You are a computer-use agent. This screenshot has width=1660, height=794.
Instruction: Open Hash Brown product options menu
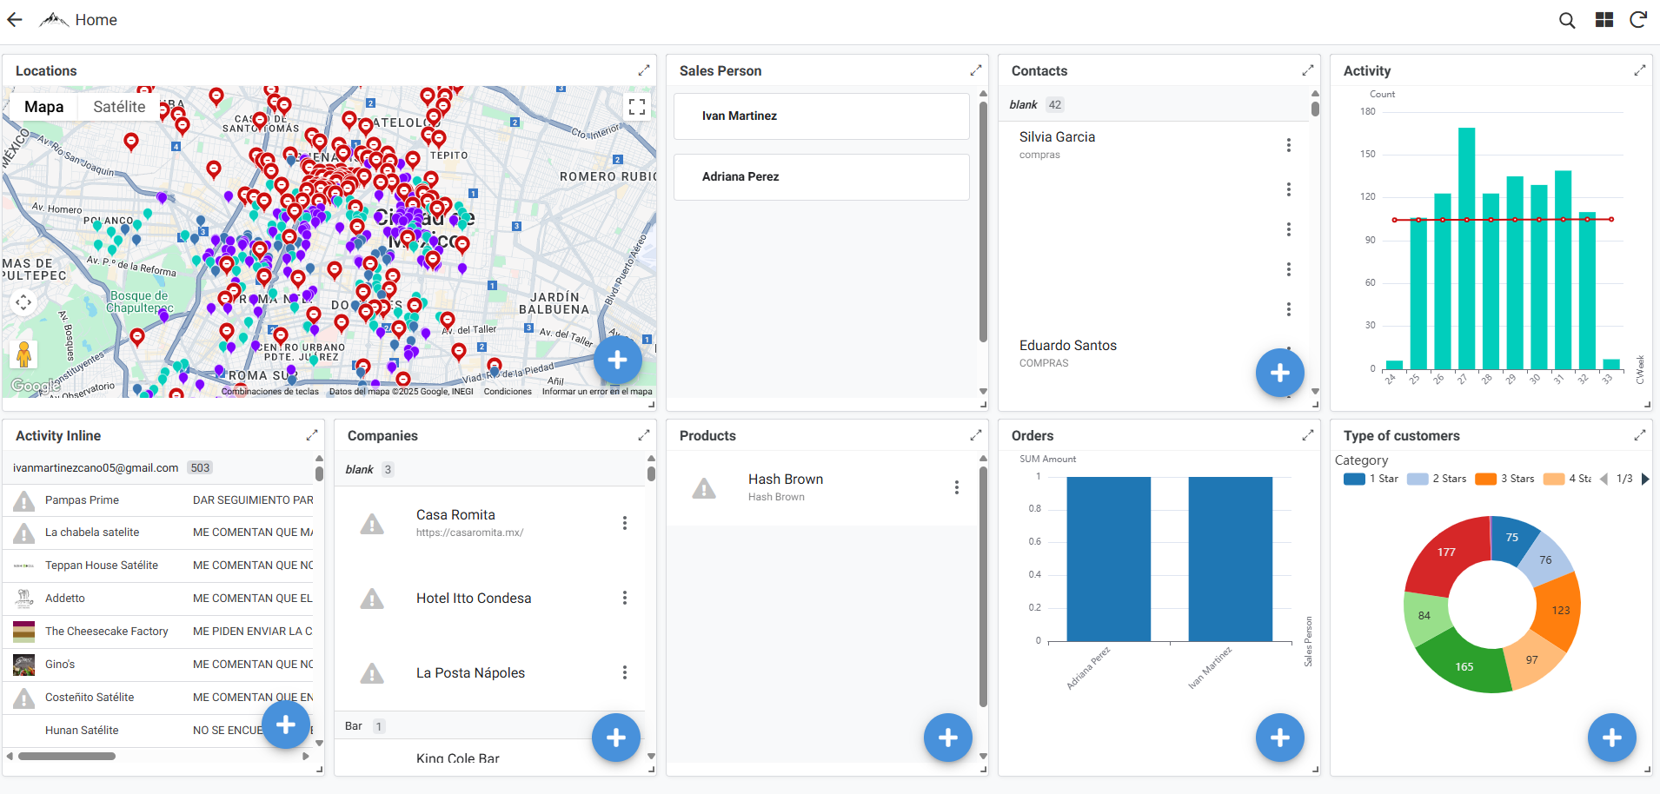(956, 487)
